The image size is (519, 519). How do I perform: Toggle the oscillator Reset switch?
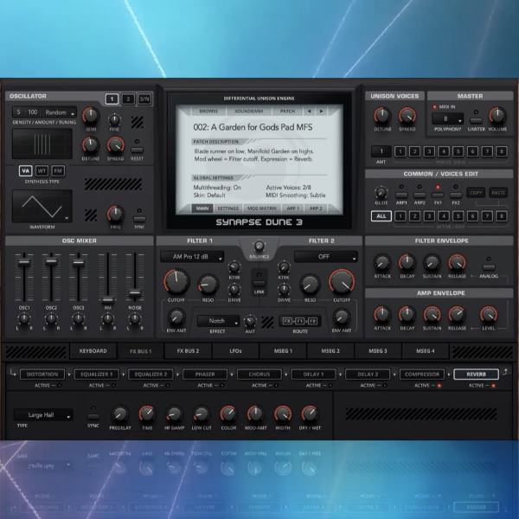(x=137, y=150)
